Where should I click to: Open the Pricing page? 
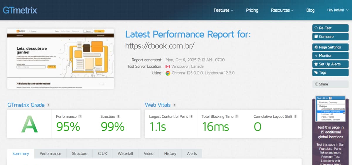[252, 10]
